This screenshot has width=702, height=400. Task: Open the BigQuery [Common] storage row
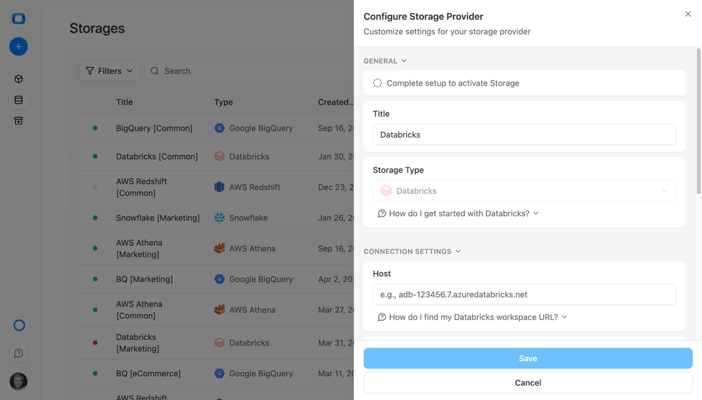click(217, 128)
